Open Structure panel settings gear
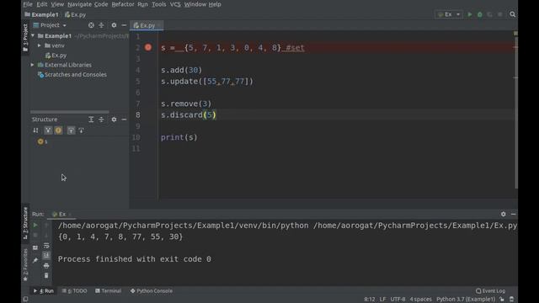 [114, 120]
